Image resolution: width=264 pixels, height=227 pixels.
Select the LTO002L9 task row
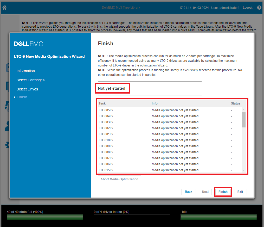[170, 128]
